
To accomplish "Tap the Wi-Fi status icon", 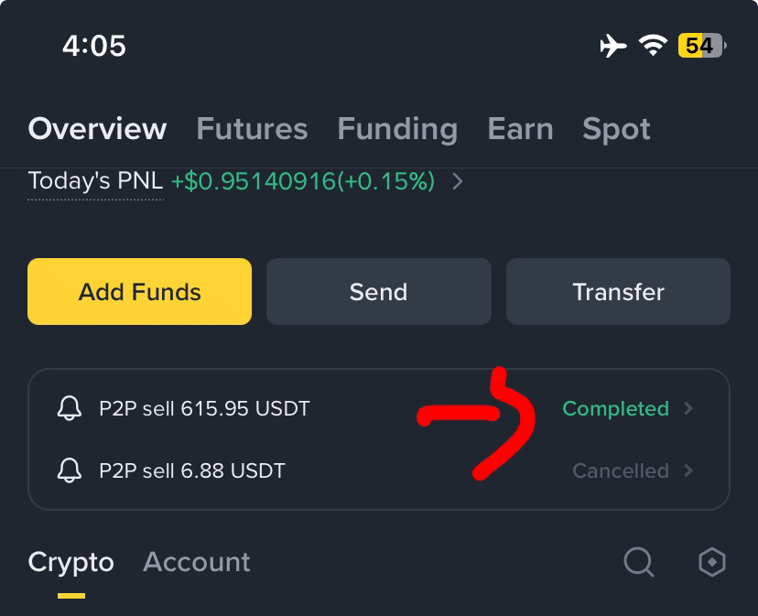I will point(653,46).
